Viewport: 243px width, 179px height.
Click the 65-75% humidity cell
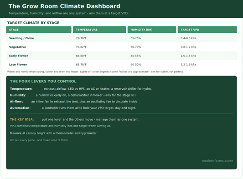[x=135, y=38]
